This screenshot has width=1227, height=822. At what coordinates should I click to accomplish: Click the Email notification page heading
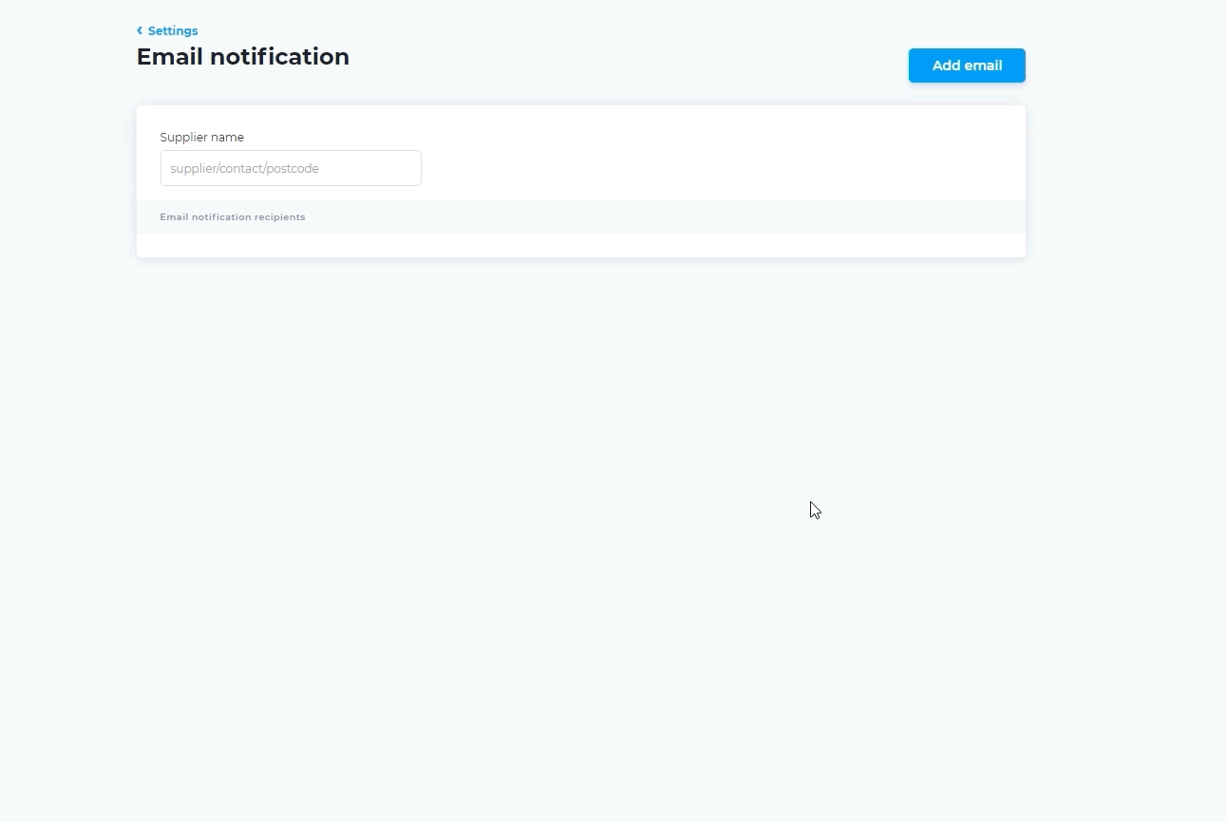coord(243,56)
